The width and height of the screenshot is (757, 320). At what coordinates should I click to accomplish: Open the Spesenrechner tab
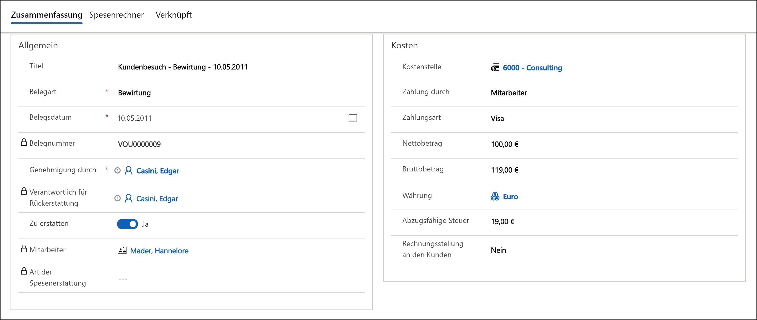116,15
